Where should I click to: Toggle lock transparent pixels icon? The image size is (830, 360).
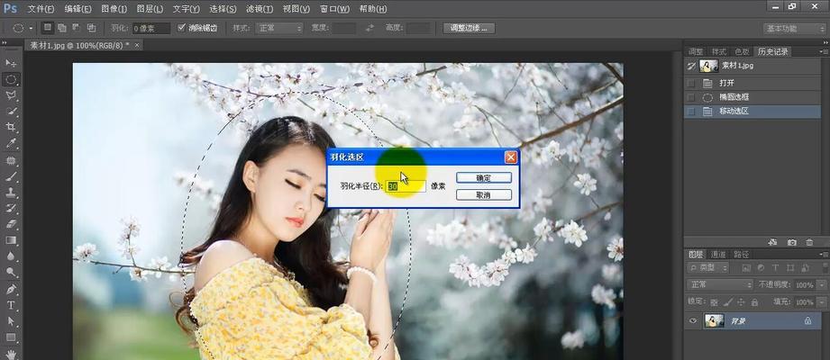tap(714, 302)
